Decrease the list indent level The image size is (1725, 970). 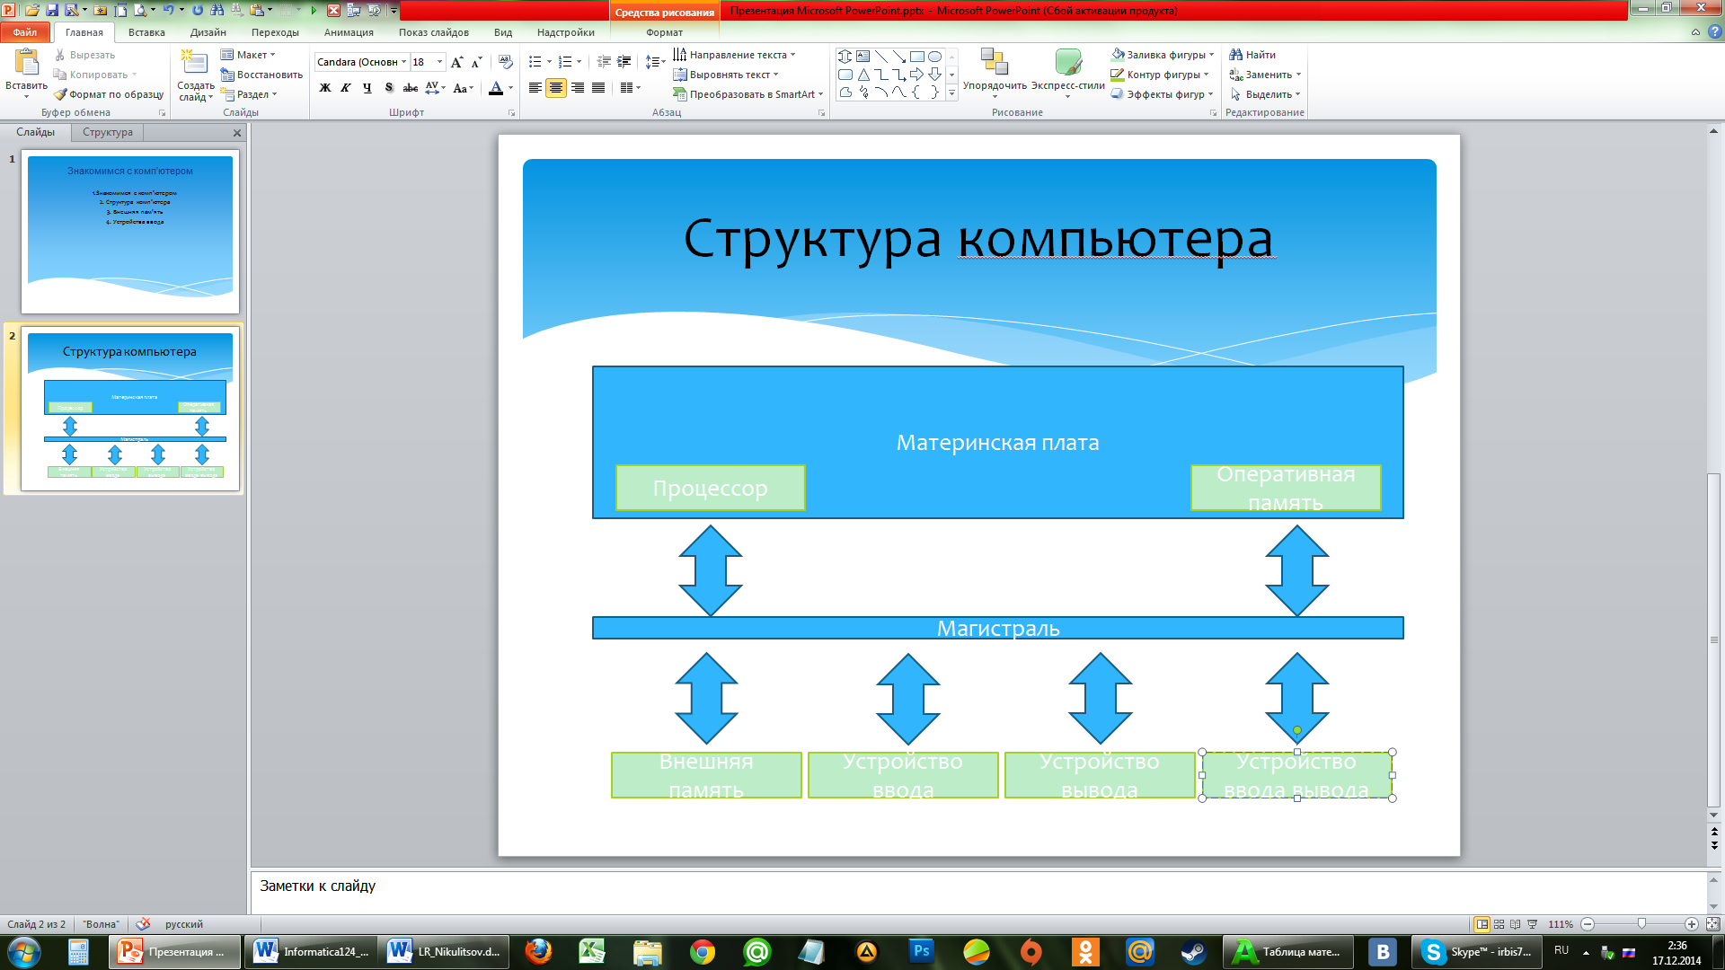[x=604, y=62]
